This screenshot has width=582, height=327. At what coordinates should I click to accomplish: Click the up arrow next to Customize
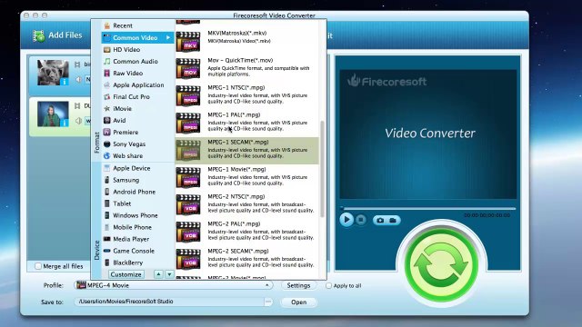tap(158, 274)
